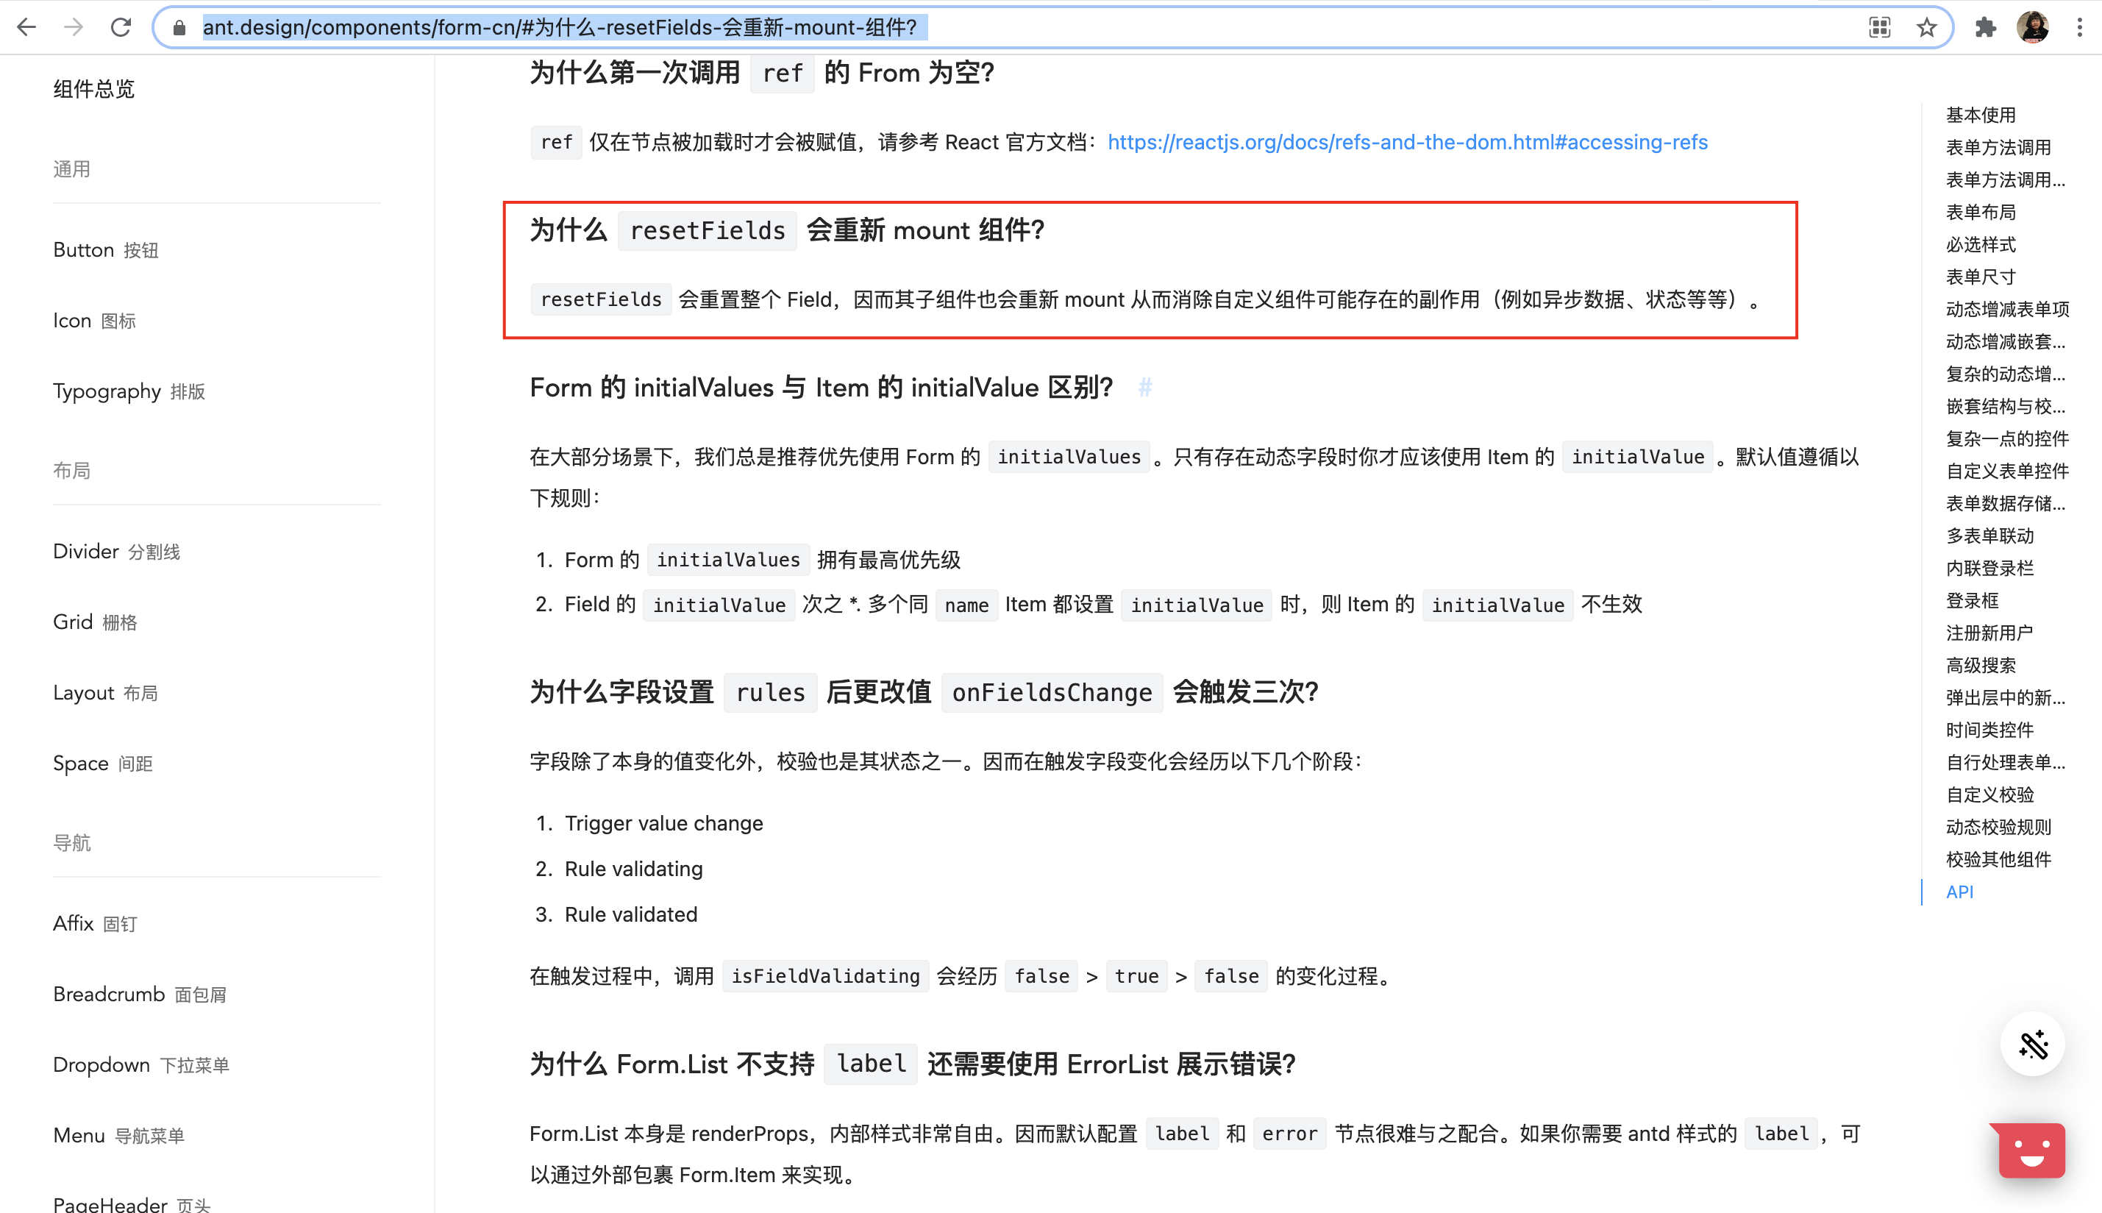The height and width of the screenshot is (1213, 2102).
Task: Select 组件总览 at sidebar top
Action: 94,88
